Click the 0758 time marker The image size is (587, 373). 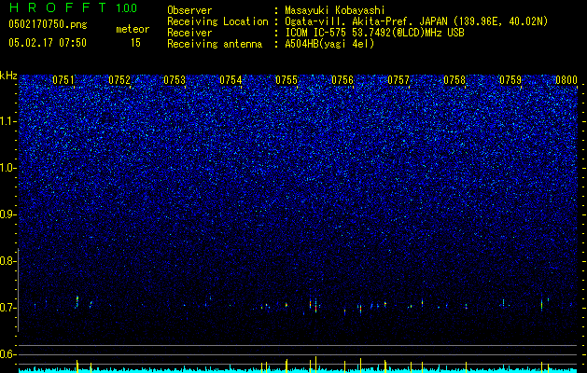pos(454,80)
